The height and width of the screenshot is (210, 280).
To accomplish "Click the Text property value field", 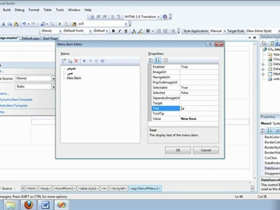I will (199, 108).
